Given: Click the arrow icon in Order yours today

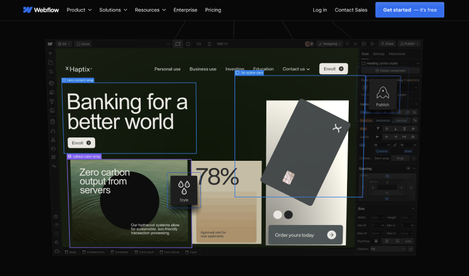Looking at the screenshot, I should (x=331, y=235).
